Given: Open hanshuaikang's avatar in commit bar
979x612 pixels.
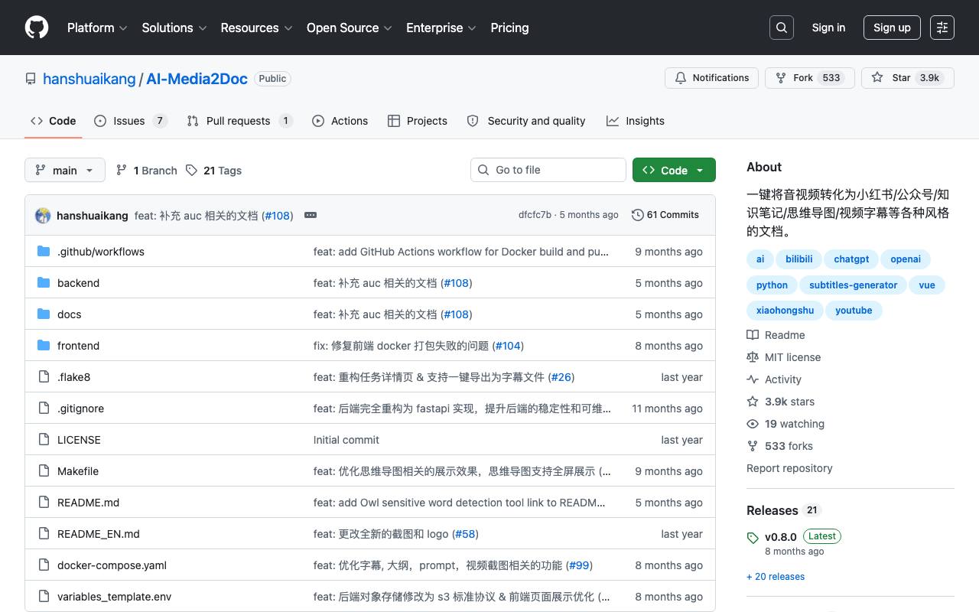Looking at the screenshot, I should tap(43, 215).
